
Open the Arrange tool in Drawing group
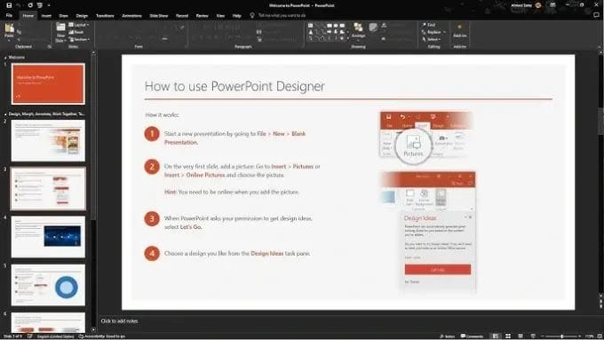click(x=358, y=30)
